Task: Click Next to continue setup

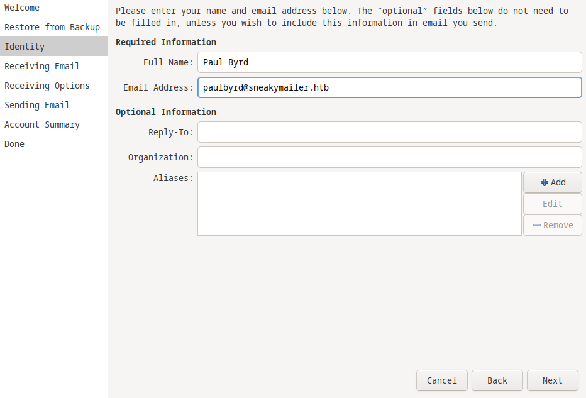Action: 552,380
